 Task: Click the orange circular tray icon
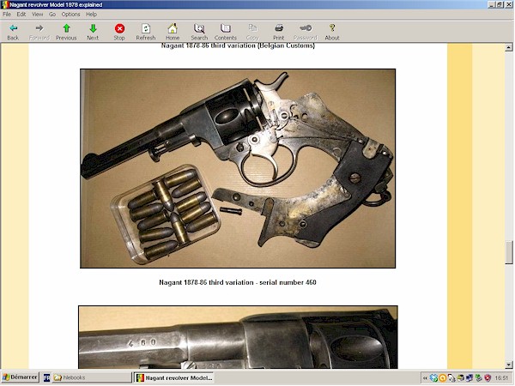click(x=442, y=378)
